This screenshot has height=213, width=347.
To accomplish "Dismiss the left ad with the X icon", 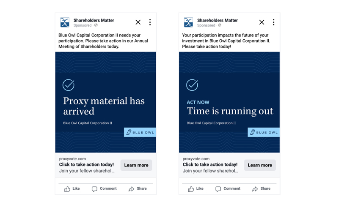I will coord(138,22).
